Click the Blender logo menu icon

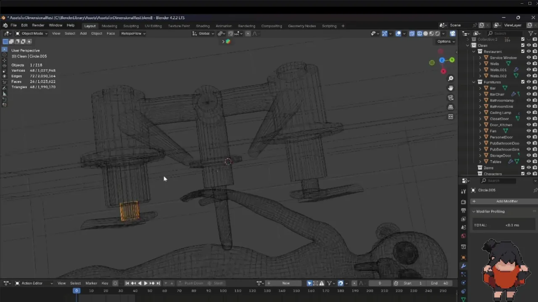5,26
